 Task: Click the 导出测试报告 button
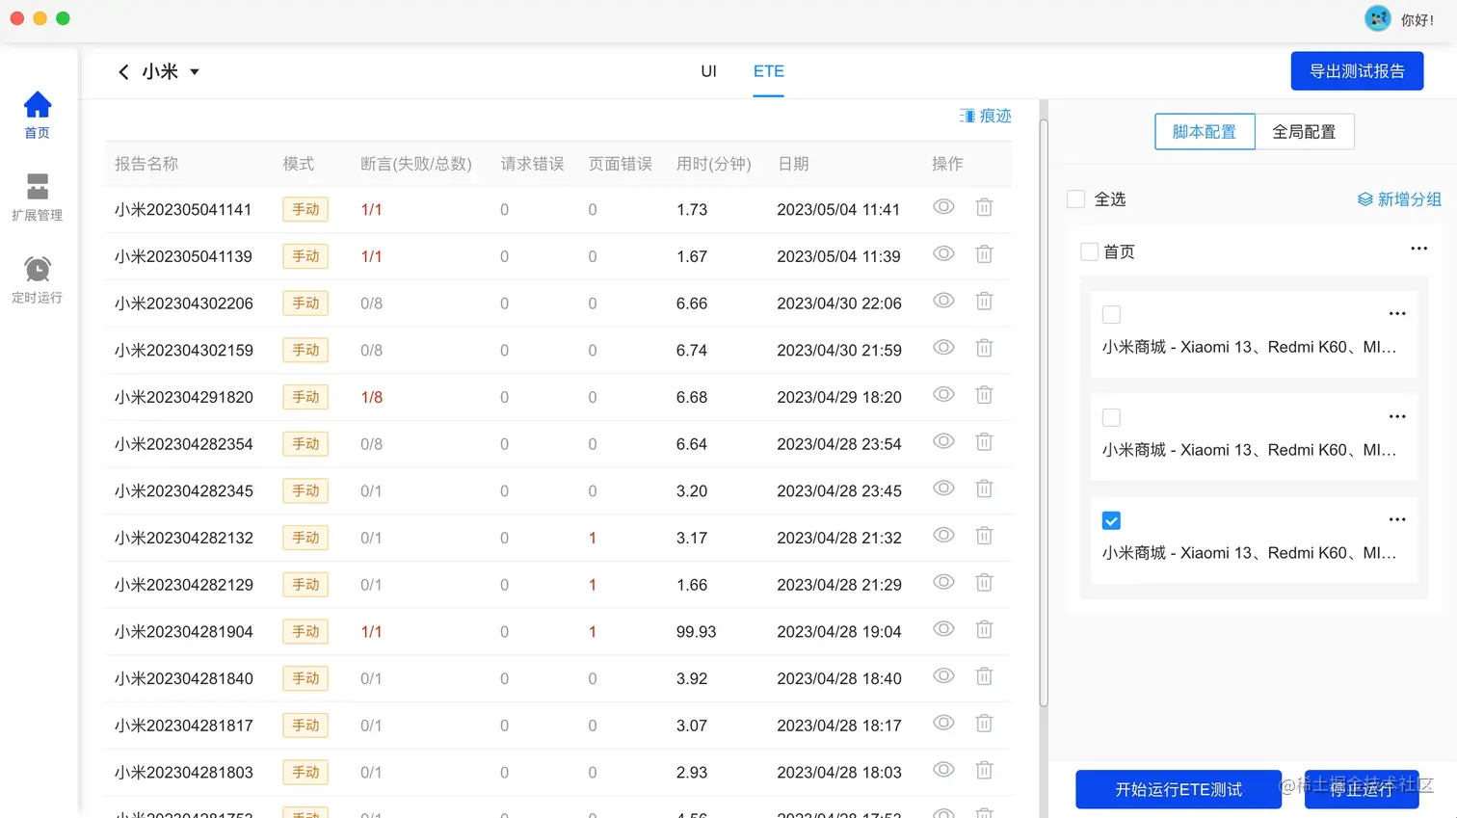click(x=1356, y=70)
